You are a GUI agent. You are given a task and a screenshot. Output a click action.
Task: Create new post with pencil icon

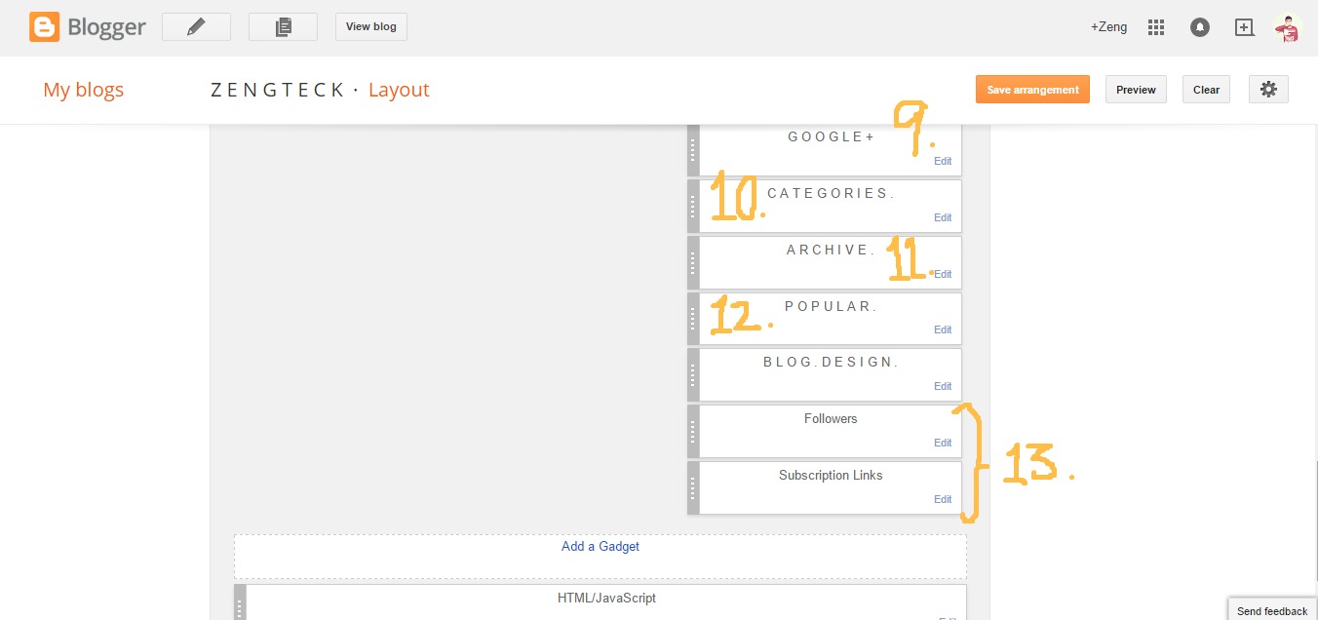click(196, 27)
